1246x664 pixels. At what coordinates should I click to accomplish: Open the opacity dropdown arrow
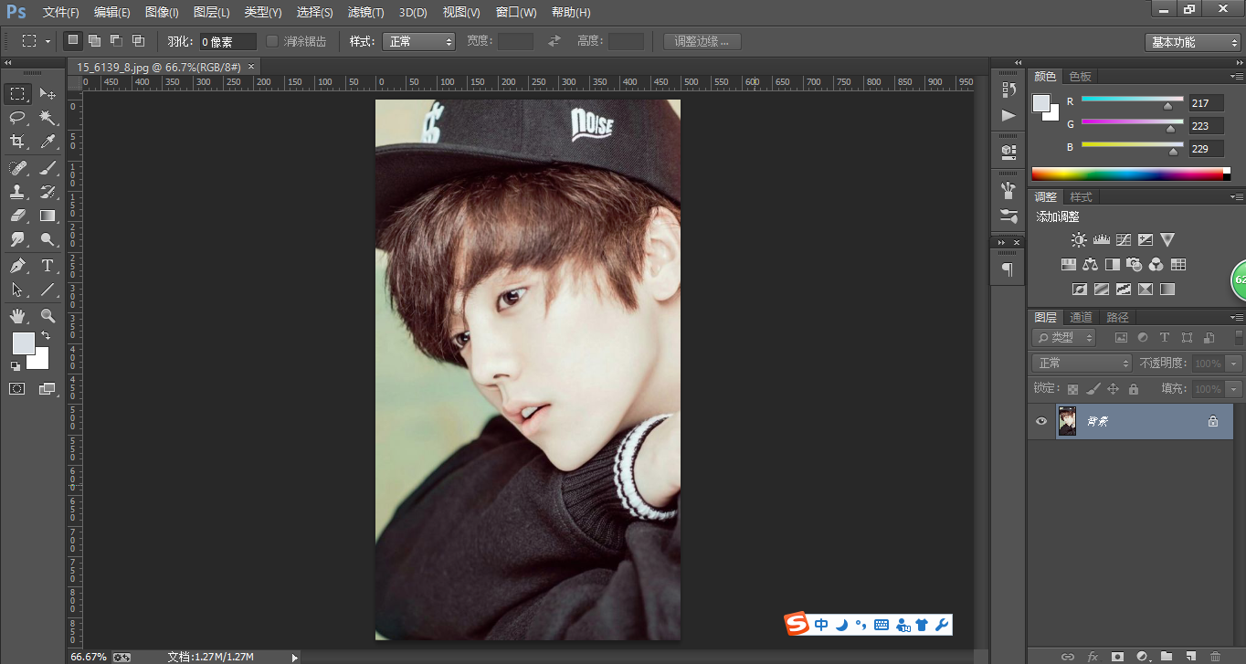(1235, 364)
